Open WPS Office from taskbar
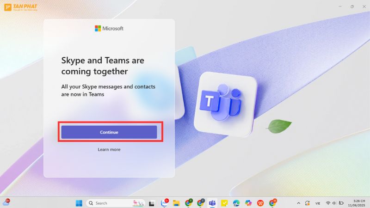370x208 pixels. (x=260, y=203)
